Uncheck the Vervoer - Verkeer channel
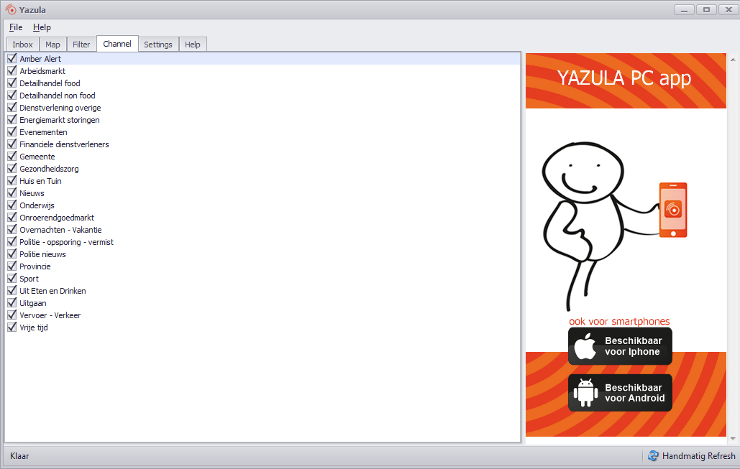 [12, 315]
